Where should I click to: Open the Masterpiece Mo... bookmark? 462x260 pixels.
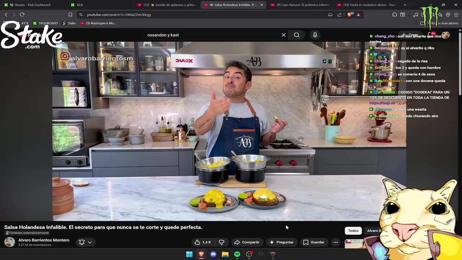pyautogui.click(x=98, y=23)
